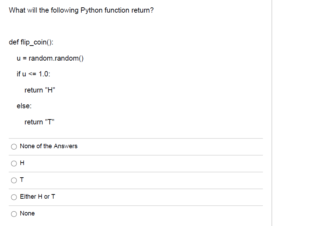Click the 'return "H"' code line
Viewport: 333px width, 226px height.
(40, 90)
